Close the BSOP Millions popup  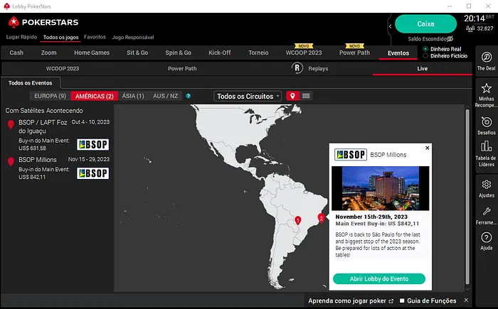click(427, 148)
